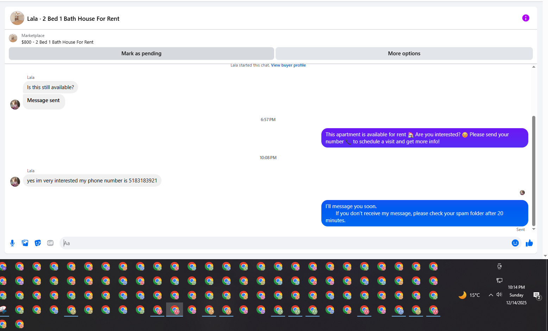Viewport: 548px width, 331px height.
Task: Click the page scrollbar down arrow
Action: [x=546, y=256]
